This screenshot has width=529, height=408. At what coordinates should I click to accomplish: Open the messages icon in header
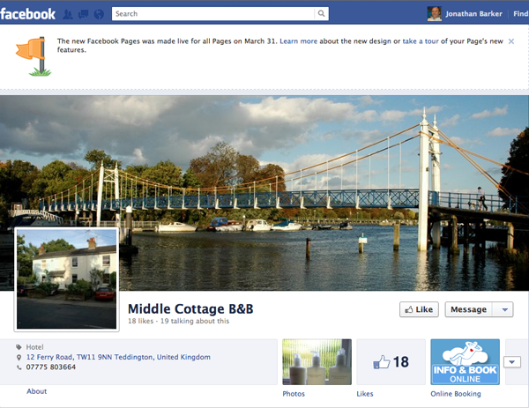coord(83,14)
